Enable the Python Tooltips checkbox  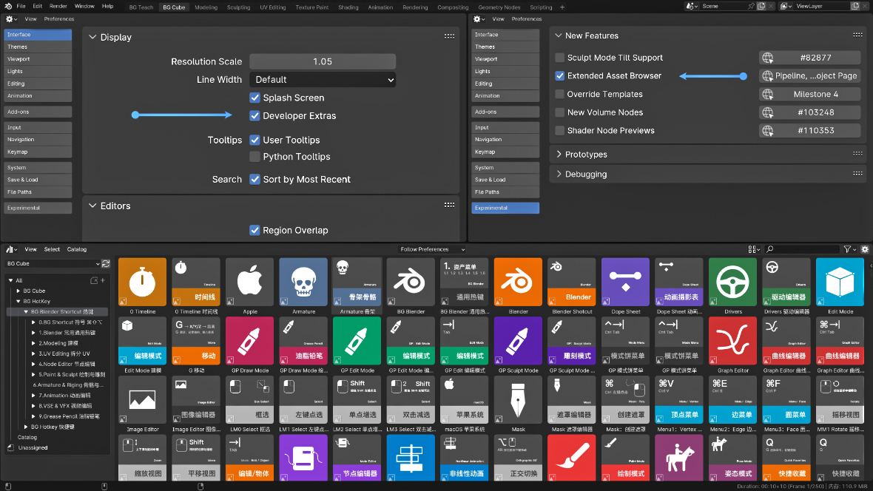255,157
